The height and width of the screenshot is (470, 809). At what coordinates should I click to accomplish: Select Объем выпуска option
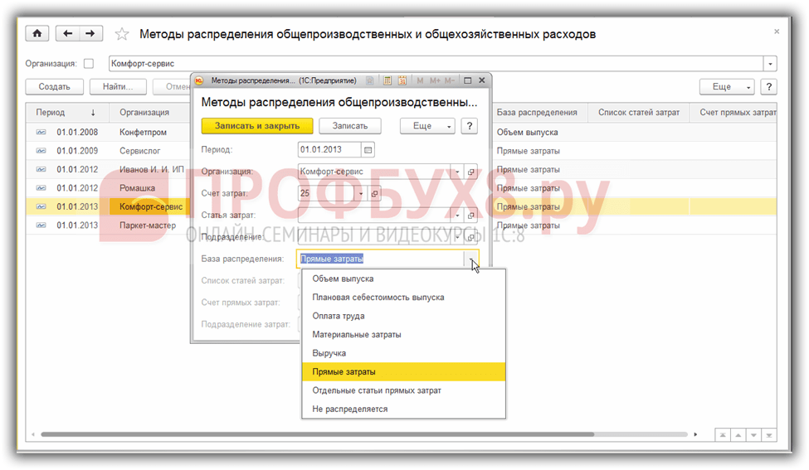403,279
